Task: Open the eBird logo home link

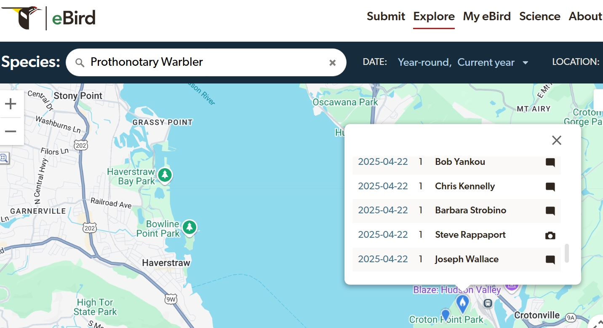Action: (x=49, y=18)
